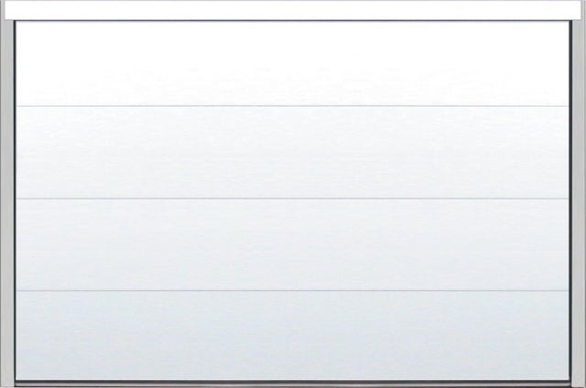Click the base of the right frame post
Image resolution: width=586 pixels, height=388 pixels.
coord(578,381)
